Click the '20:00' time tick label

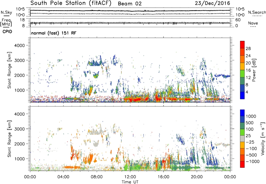197,177
